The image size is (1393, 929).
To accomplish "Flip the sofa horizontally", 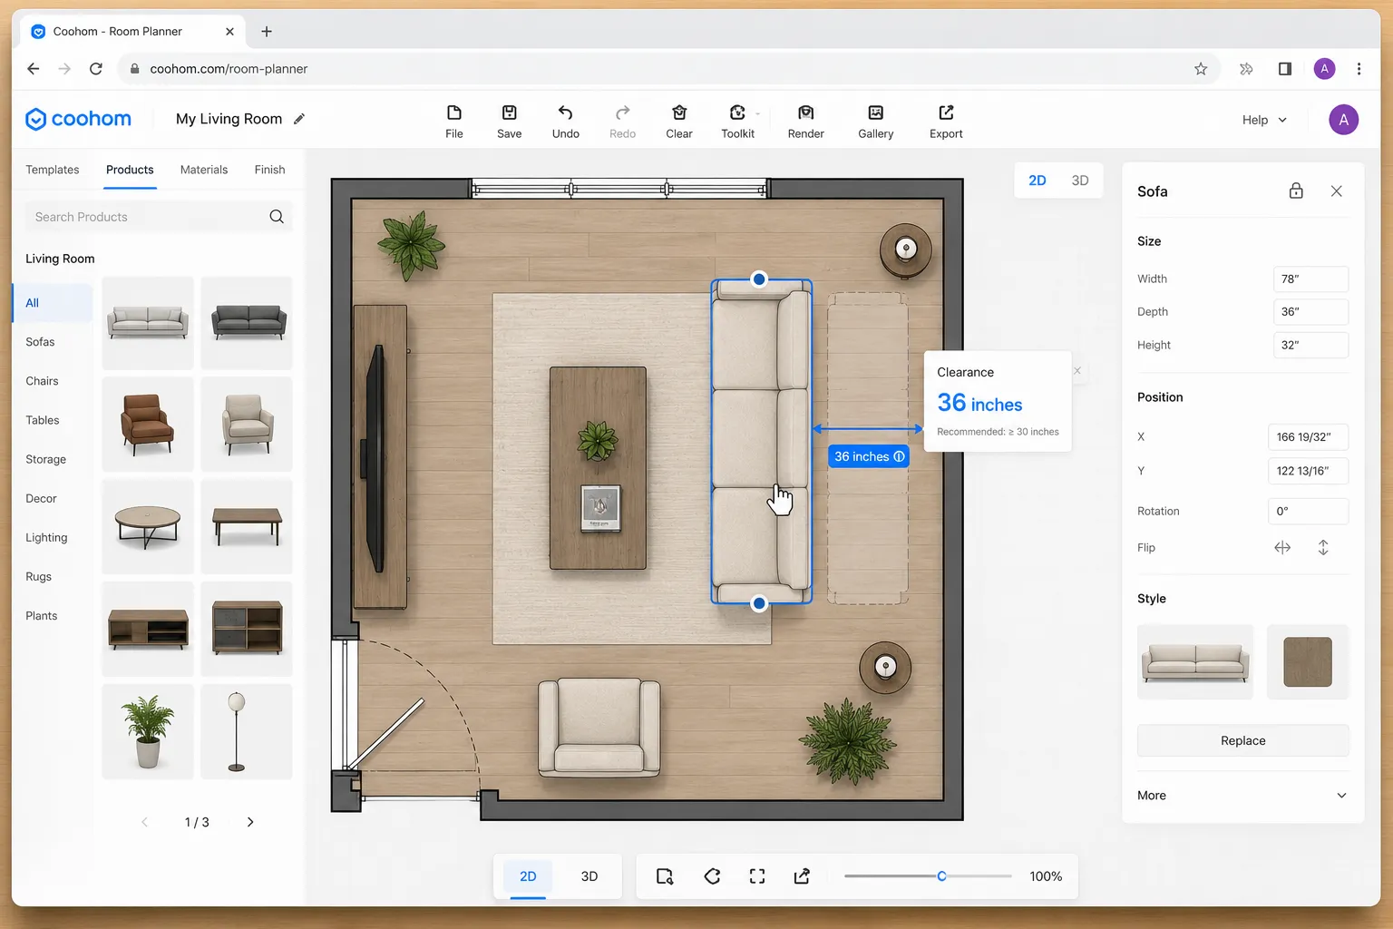I will pyautogui.click(x=1282, y=547).
